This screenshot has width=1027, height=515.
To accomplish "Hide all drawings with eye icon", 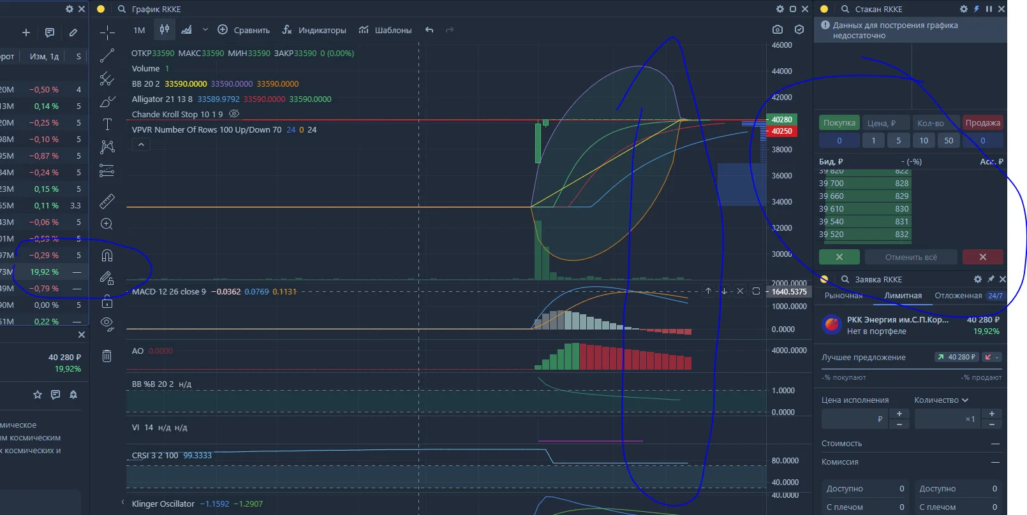I will click(107, 323).
